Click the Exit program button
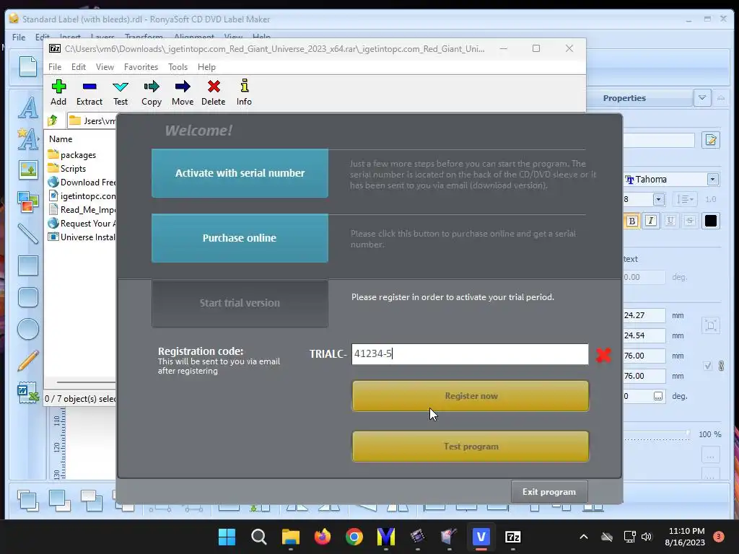The height and width of the screenshot is (554, 739). (x=549, y=492)
